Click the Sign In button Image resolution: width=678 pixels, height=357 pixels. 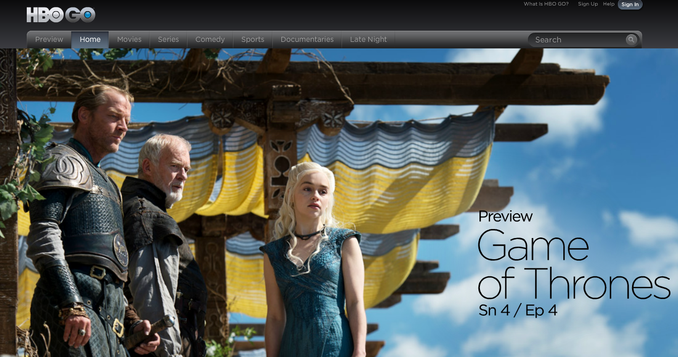(630, 5)
